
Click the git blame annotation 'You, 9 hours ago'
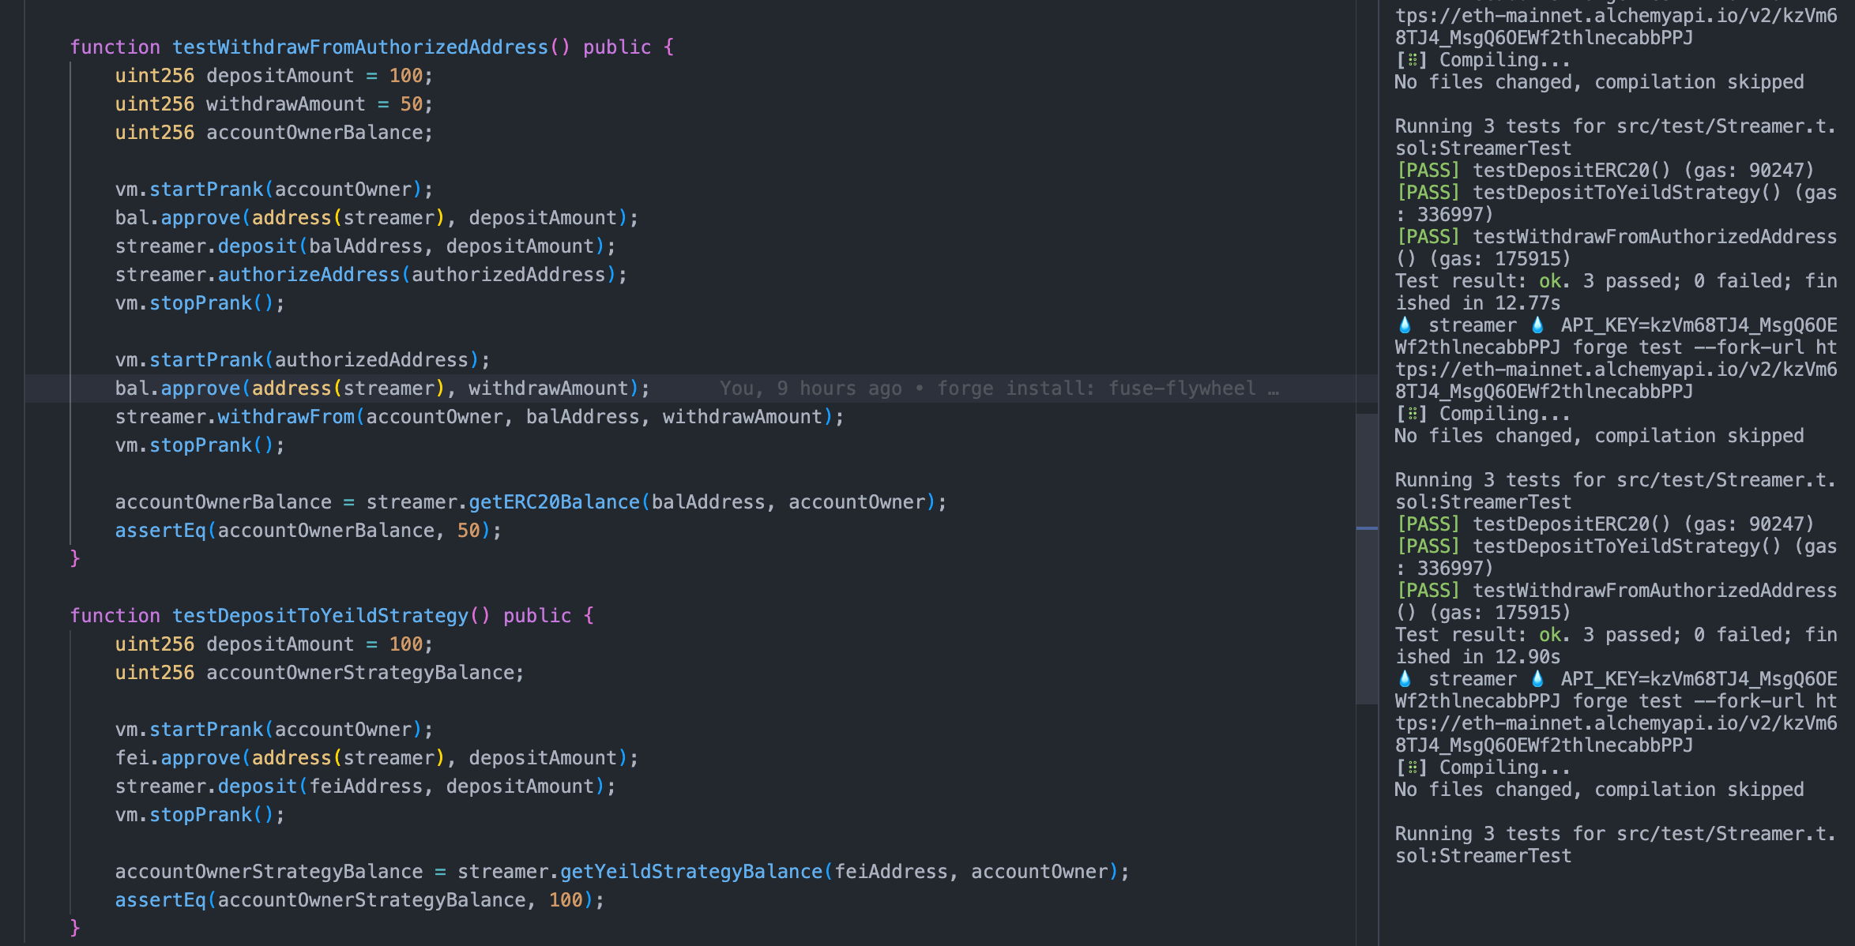(x=811, y=389)
